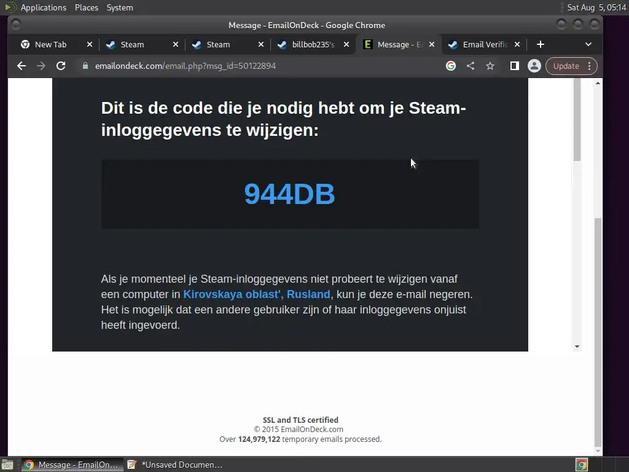Switch to the first Steam tab
The height and width of the screenshot is (472, 629).
(133, 44)
